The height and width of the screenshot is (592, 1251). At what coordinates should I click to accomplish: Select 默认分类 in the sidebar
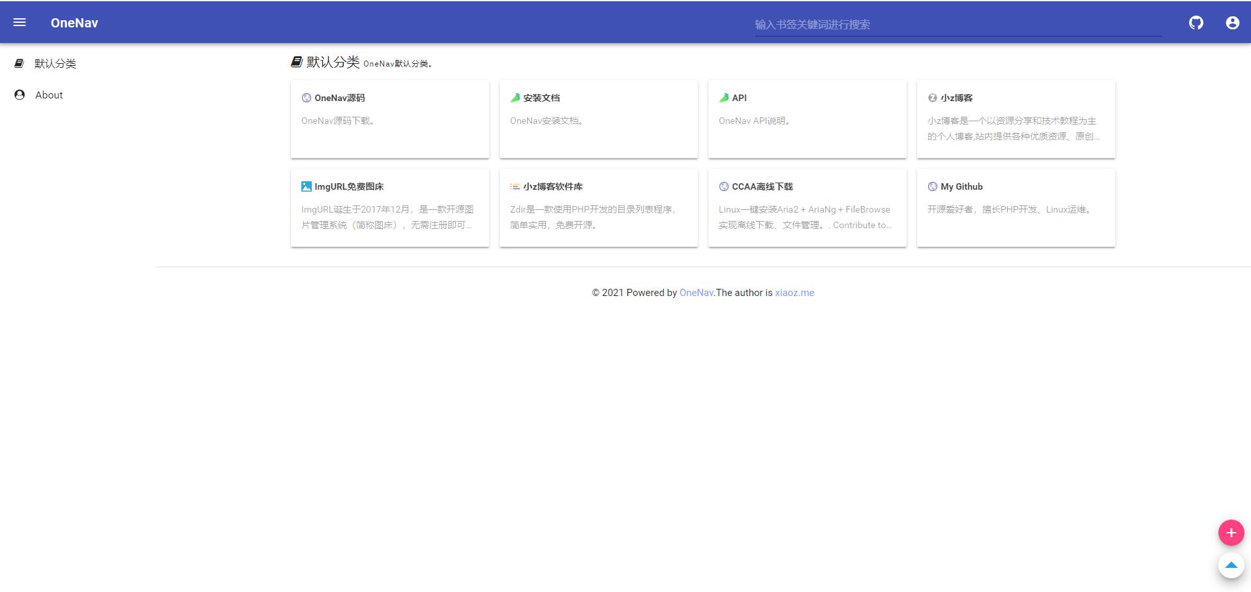[55, 63]
